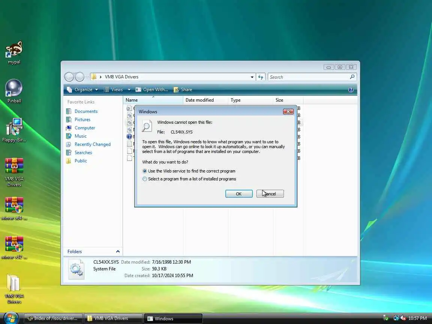The width and height of the screenshot is (432, 324).
Task: Go to Computer in Favorite Links
Action: 85,128
